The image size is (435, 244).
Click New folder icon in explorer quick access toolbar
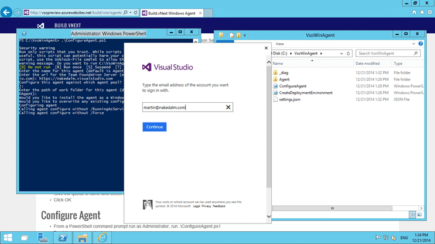(x=239, y=35)
